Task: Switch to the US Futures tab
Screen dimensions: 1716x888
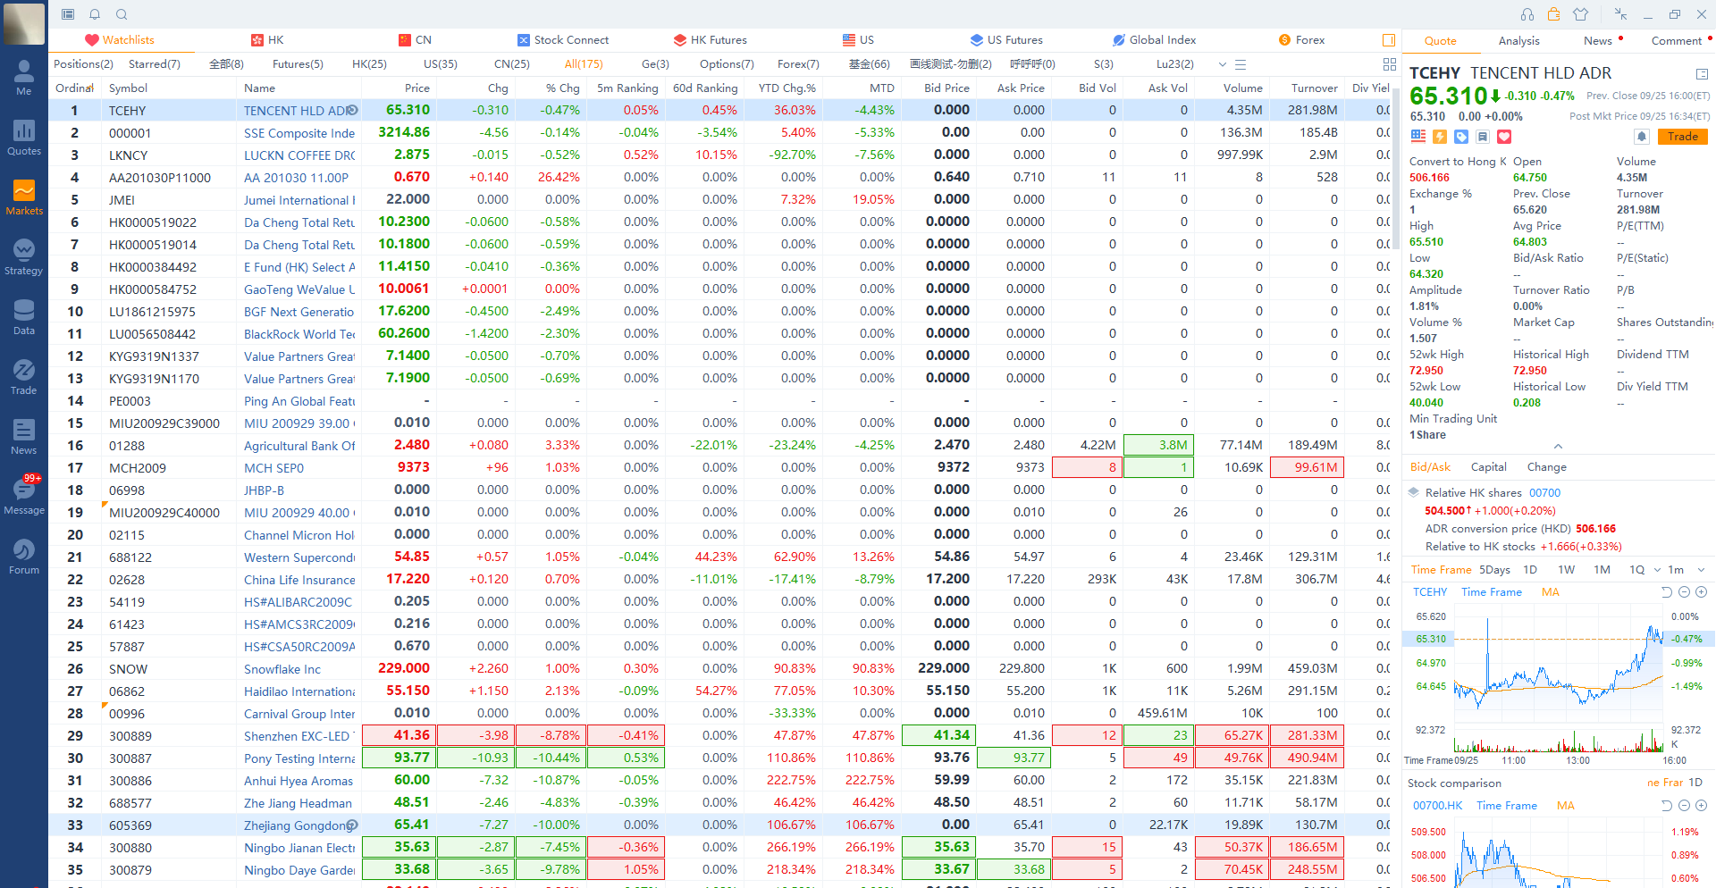Action: (1006, 40)
